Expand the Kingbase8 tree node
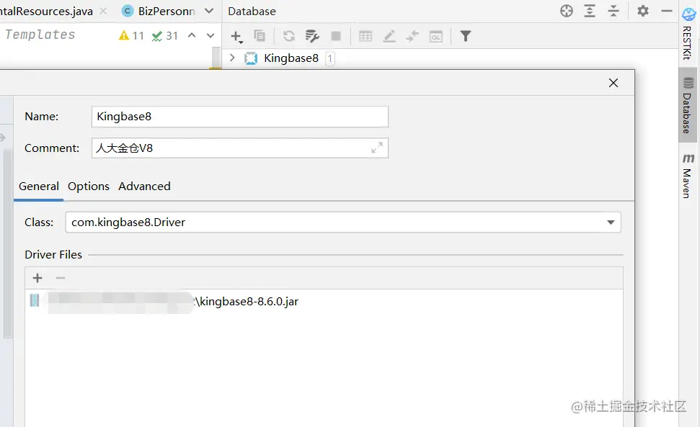 click(x=232, y=58)
